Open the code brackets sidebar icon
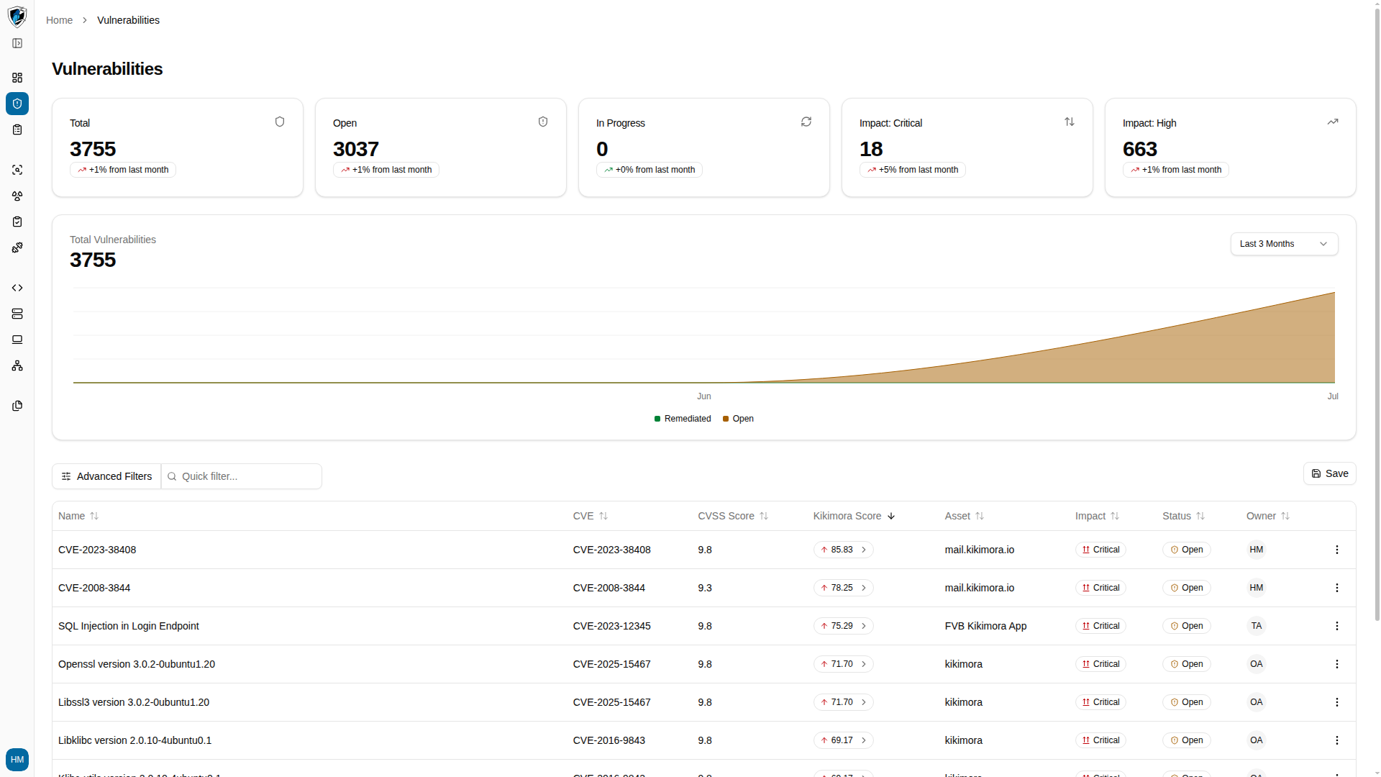Image resolution: width=1381 pixels, height=777 pixels. point(17,288)
